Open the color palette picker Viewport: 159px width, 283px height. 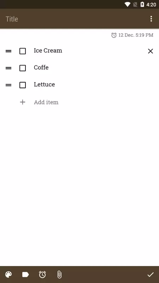[8, 275]
